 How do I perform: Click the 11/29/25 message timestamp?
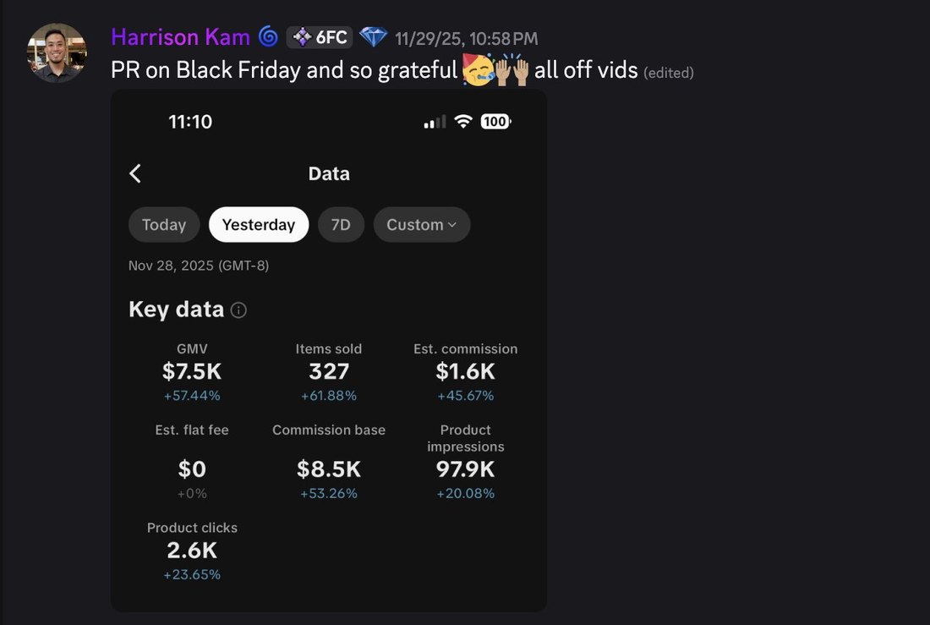click(466, 39)
